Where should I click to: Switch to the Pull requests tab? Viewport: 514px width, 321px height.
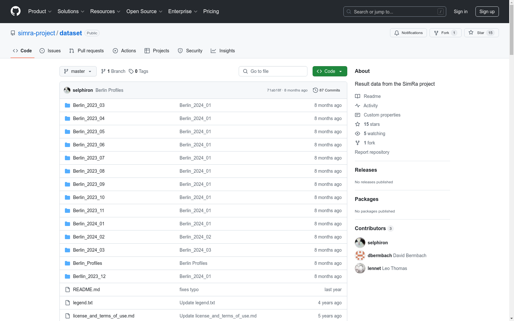(x=86, y=51)
